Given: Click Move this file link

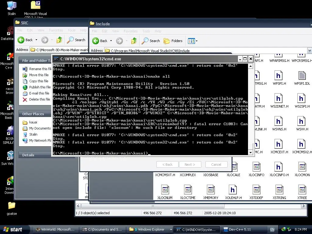Looking at the screenshot, I should [x=36, y=75].
